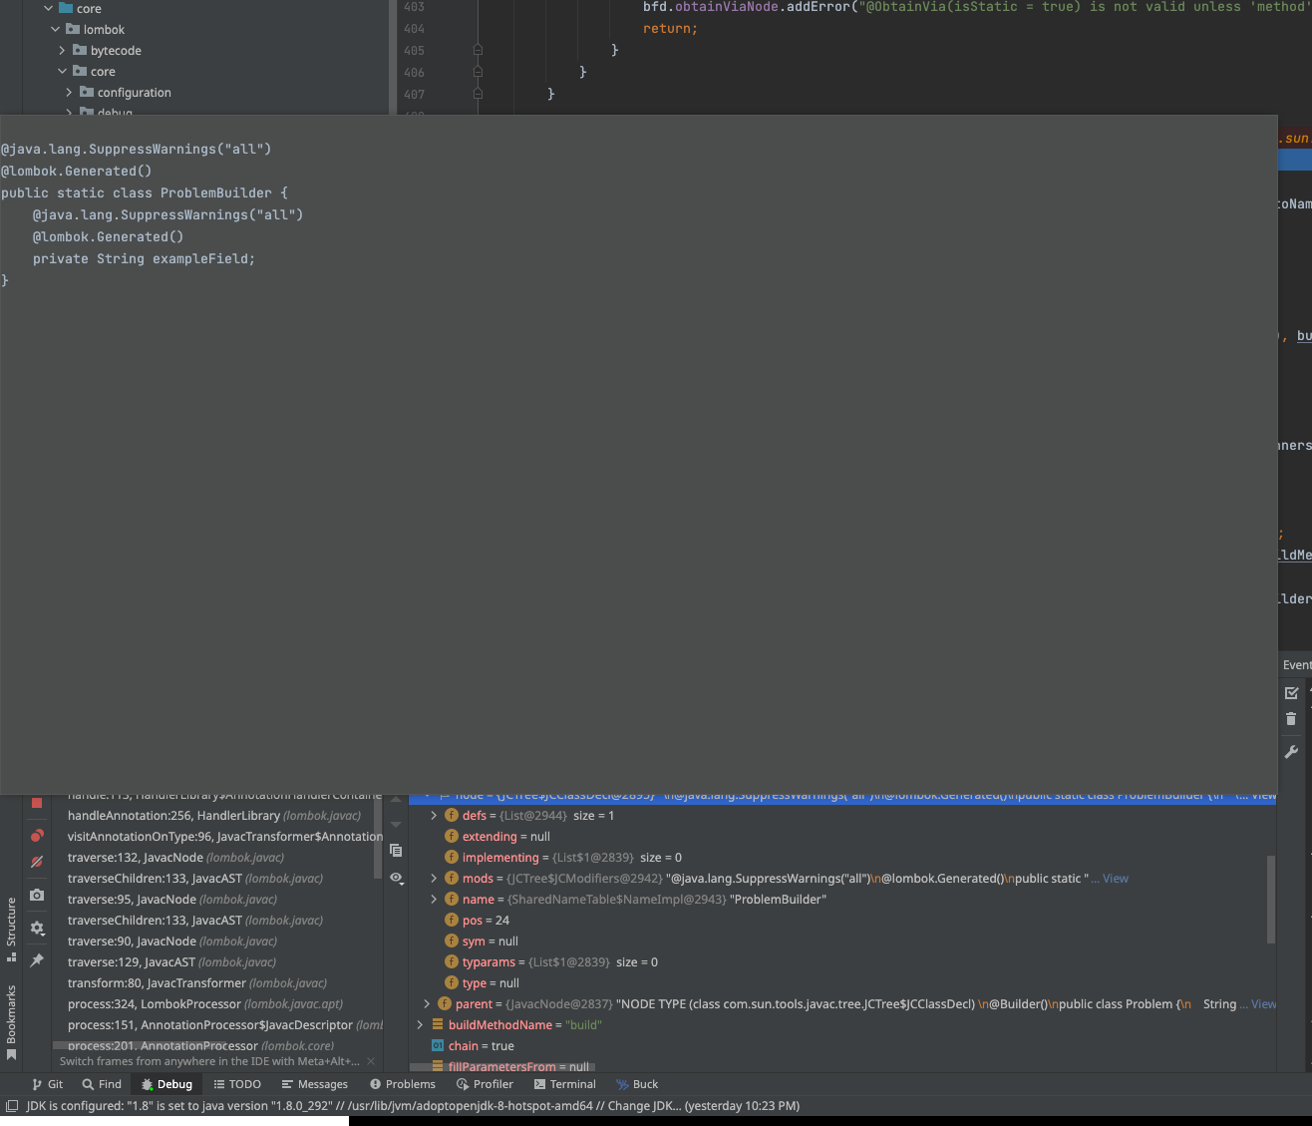Image resolution: width=1312 pixels, height=1126 pixels.
Task: Expand the buildMethodName variable
Action: [420, 1025]
